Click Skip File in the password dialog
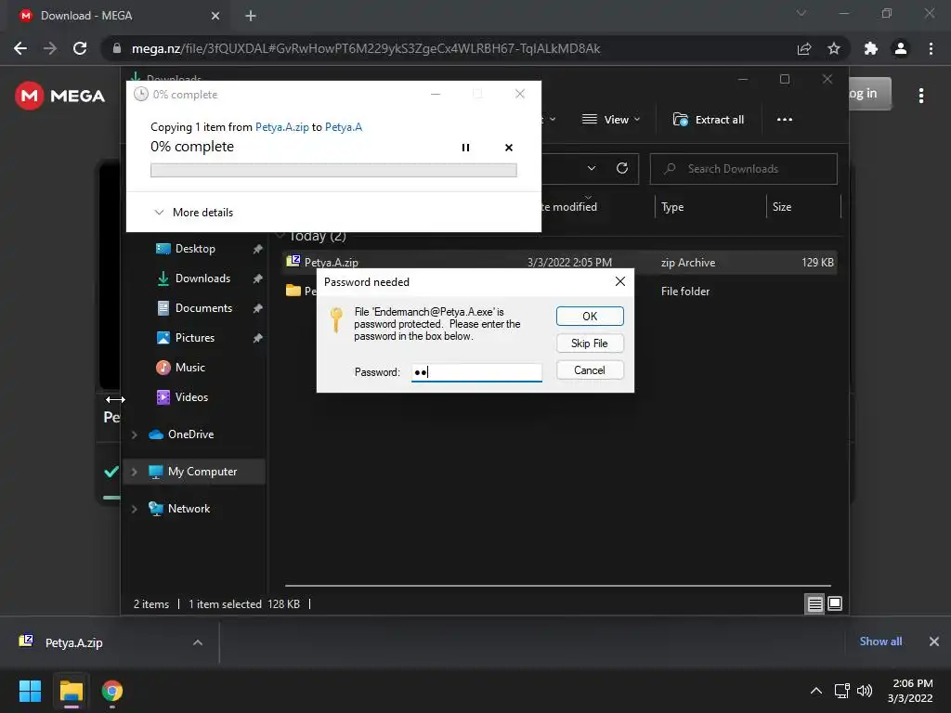The image size is (951, 713). pos(590,344)
